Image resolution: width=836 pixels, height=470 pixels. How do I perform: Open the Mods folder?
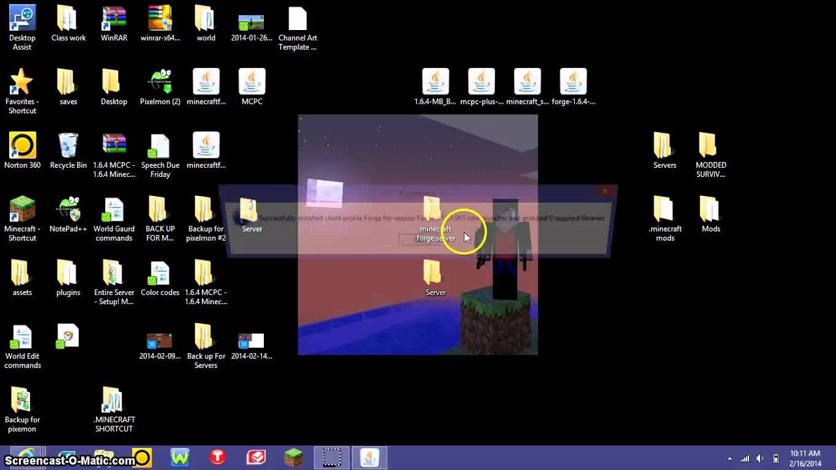coord(711,215)
